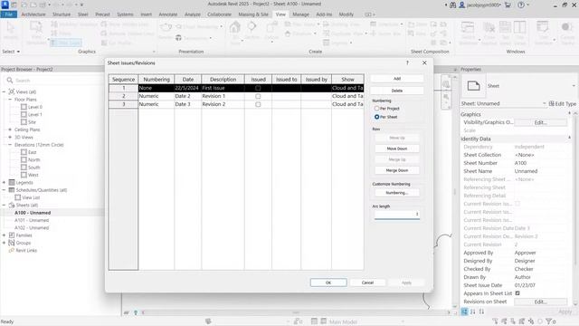The width and height of the screenshot is (579, 326).
Task: Click the Edit Type icon
Action: click(x=551, y=104)
